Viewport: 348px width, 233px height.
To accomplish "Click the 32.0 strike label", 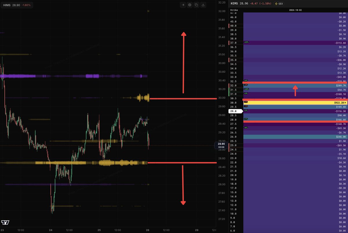I will tap(233, 86).
